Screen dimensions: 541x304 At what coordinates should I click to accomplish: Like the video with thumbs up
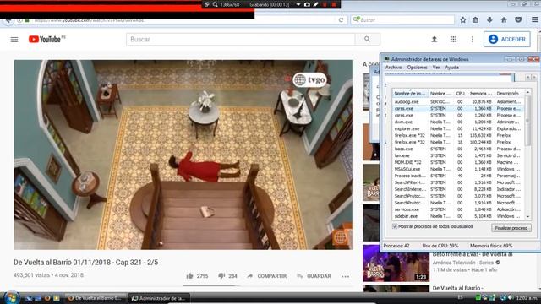(x=190, y=276)
